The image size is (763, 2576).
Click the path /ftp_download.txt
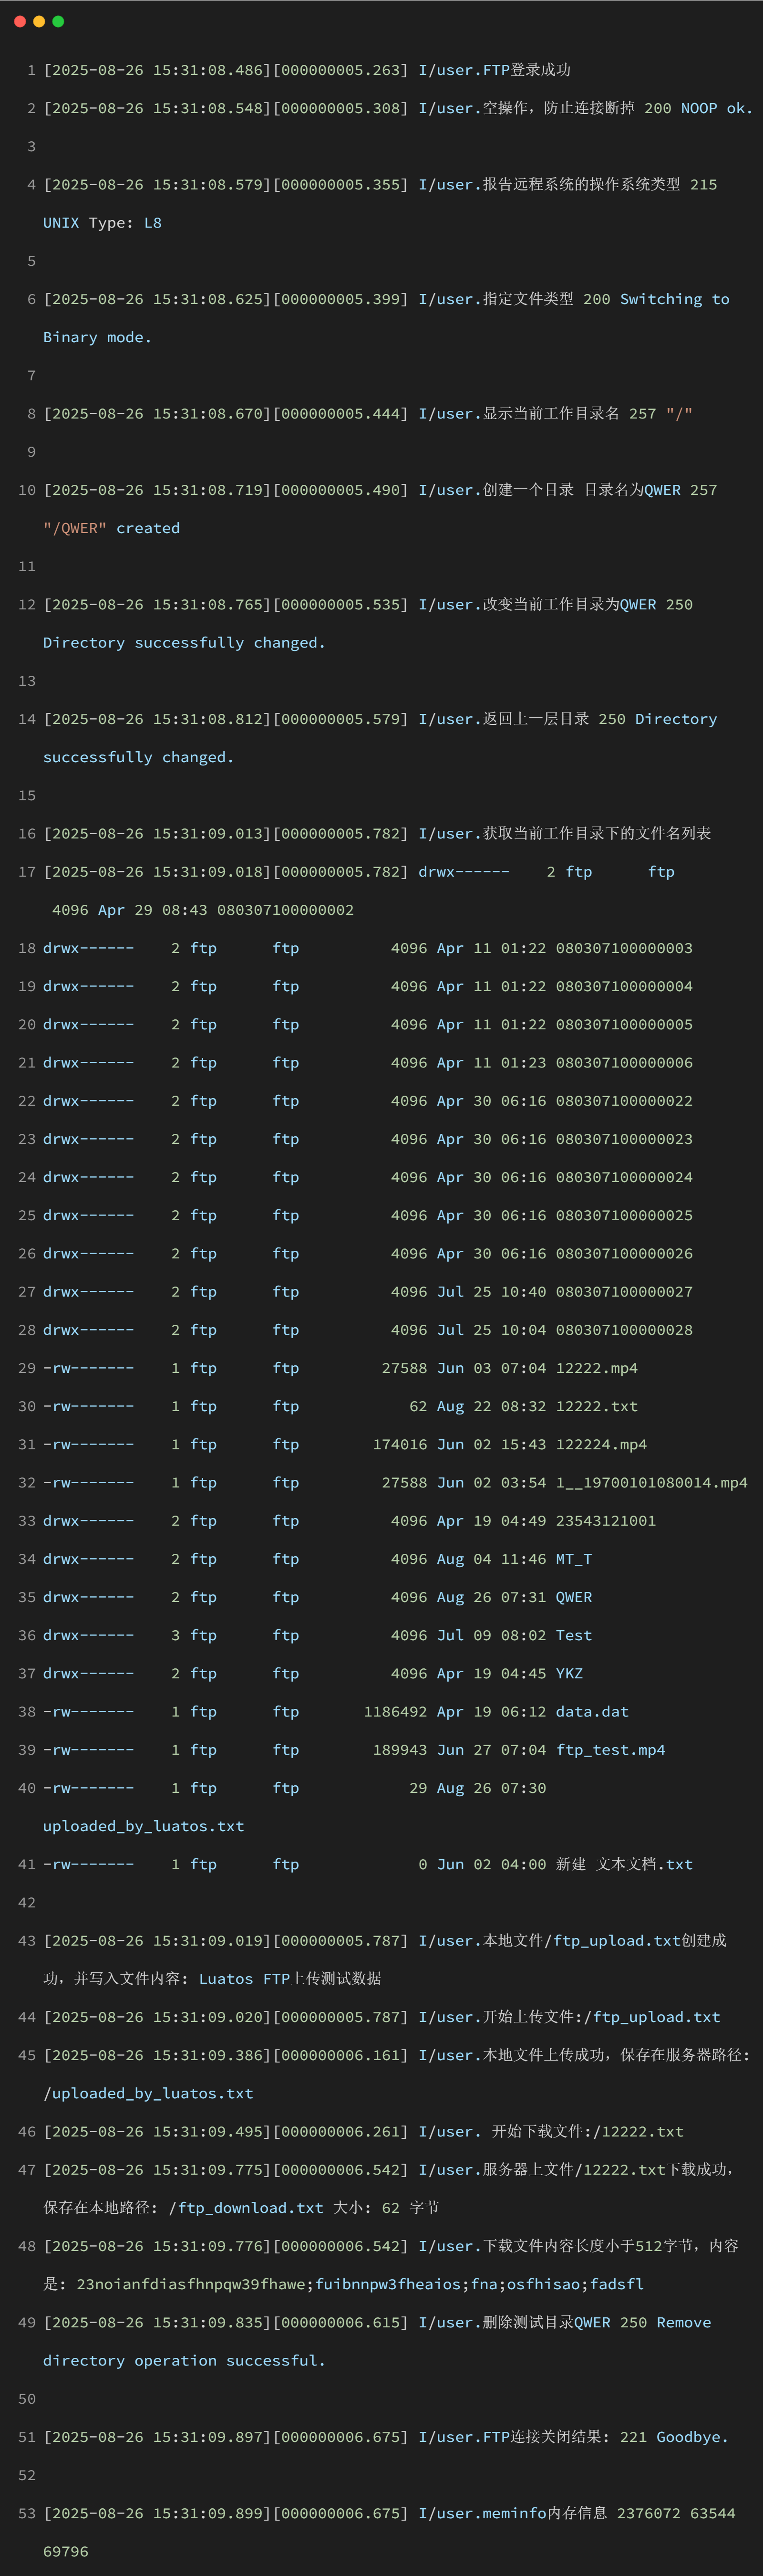coord(246,2208)
